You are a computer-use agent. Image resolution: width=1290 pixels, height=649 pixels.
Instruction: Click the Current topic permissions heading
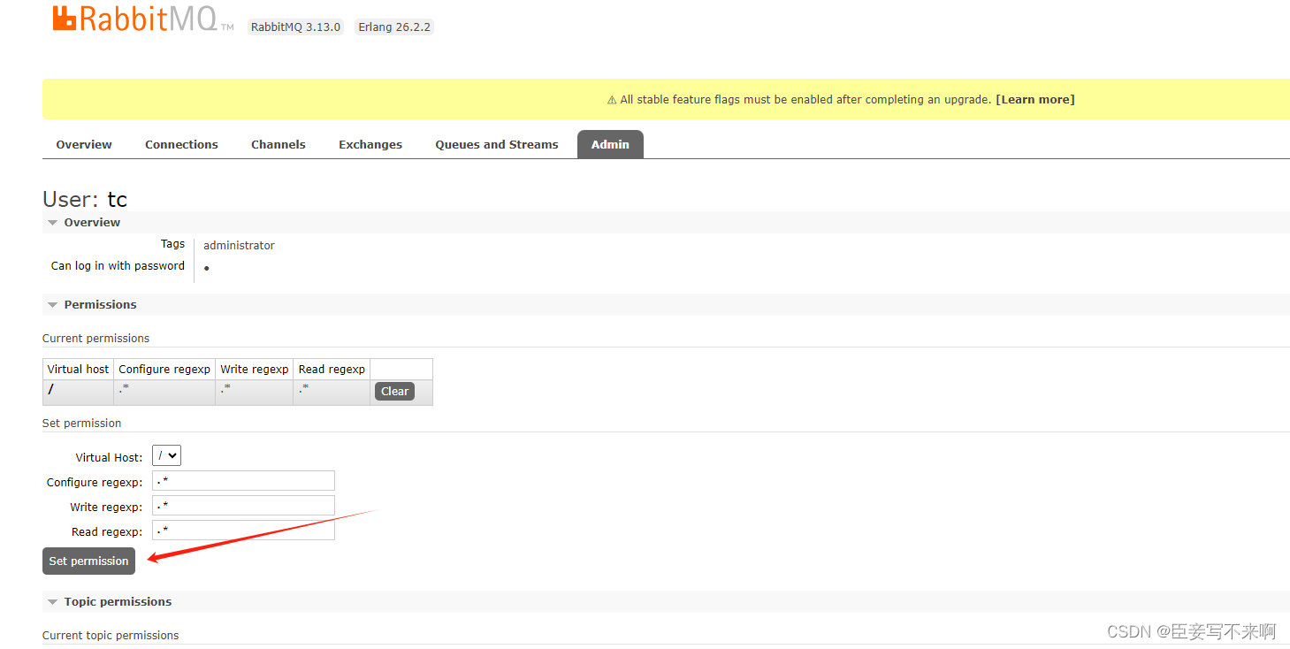(x=111, y=635)
